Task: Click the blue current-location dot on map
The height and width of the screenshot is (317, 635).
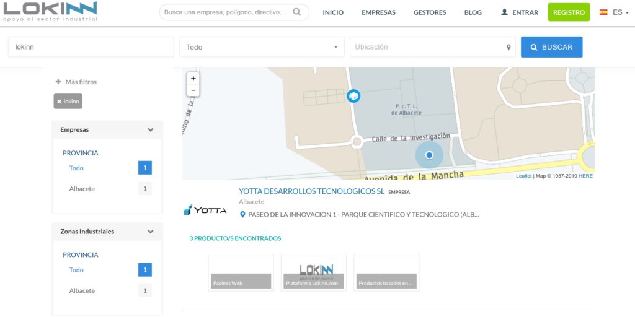Action: pyautogui.click(x=429, y=155)
